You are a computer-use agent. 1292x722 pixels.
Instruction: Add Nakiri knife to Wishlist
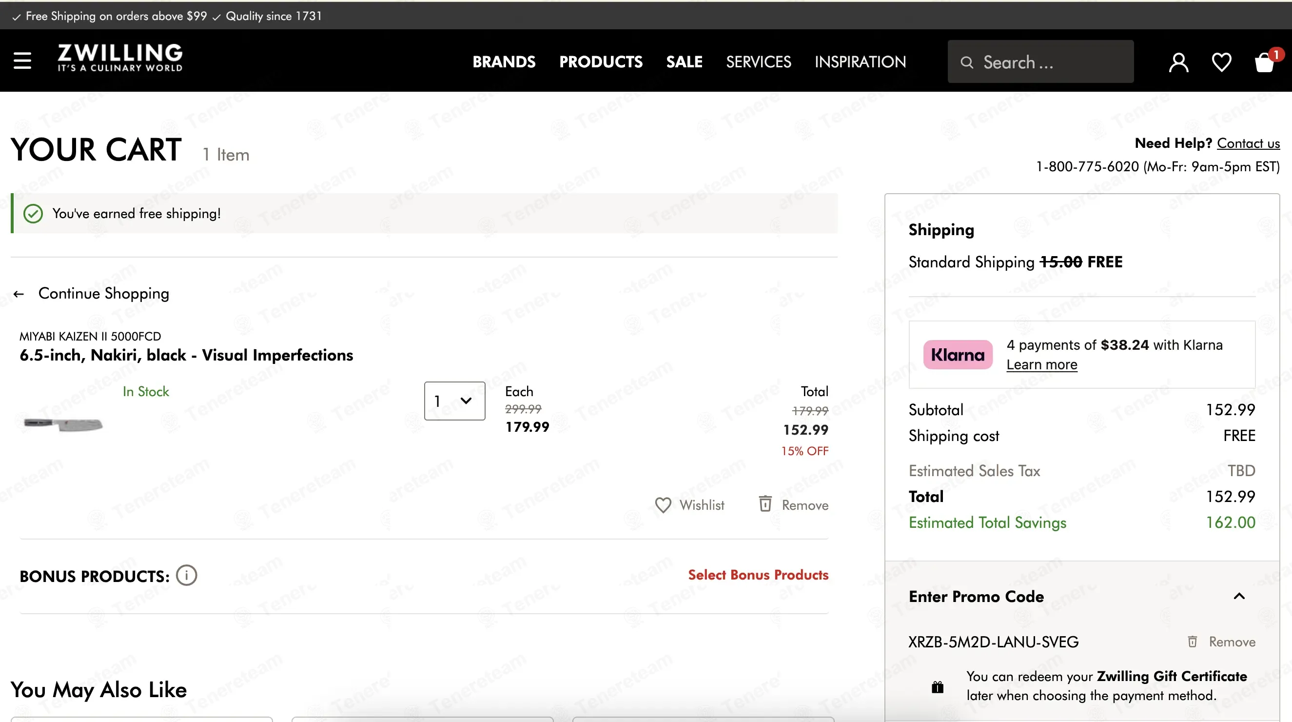(689, 505)
